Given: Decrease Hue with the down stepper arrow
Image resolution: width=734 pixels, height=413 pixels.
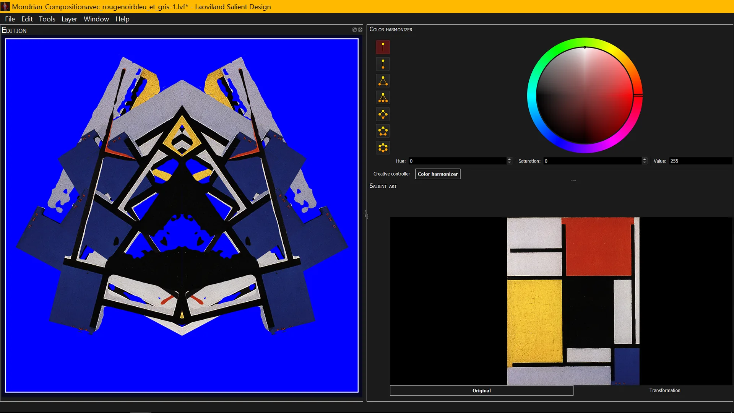Looking at the screenshot, I should 509,163.
